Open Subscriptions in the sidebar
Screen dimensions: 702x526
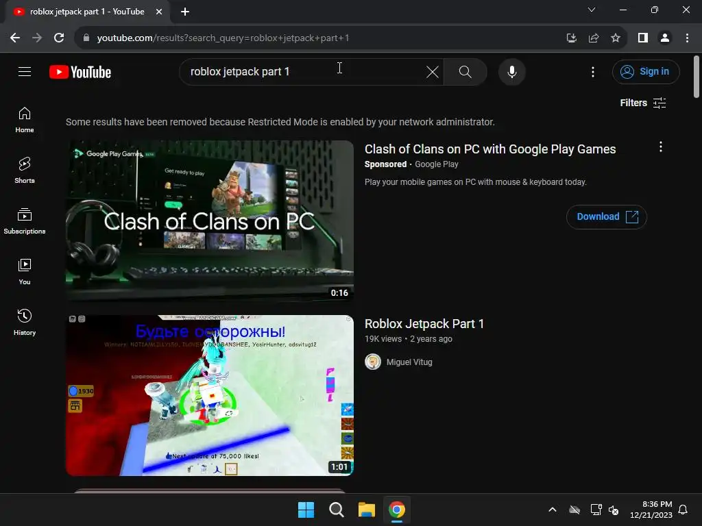(25, 221)
